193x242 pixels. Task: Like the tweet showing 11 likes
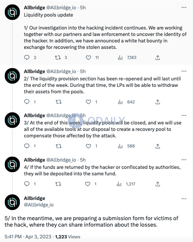(88, 57)
